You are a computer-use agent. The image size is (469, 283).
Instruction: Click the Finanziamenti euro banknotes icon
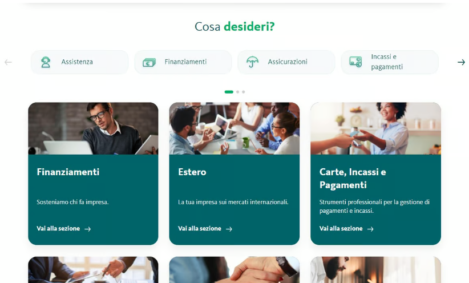pos(149,62)
